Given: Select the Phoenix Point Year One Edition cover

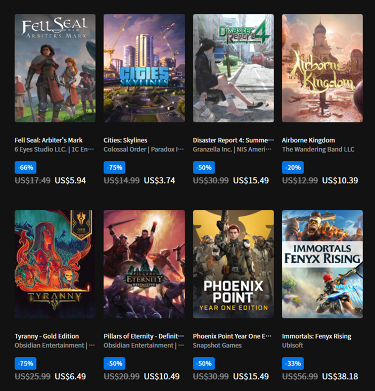Looking at the screenshot, I should 233,264.
